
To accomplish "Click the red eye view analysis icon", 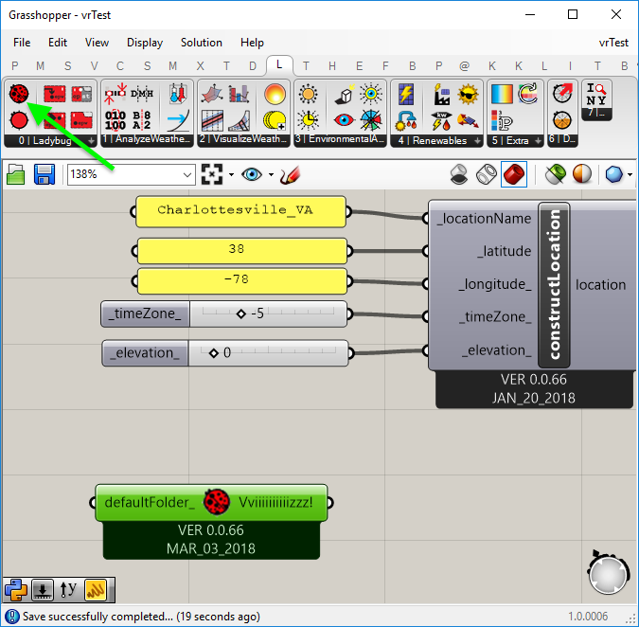I will (344, 120).
